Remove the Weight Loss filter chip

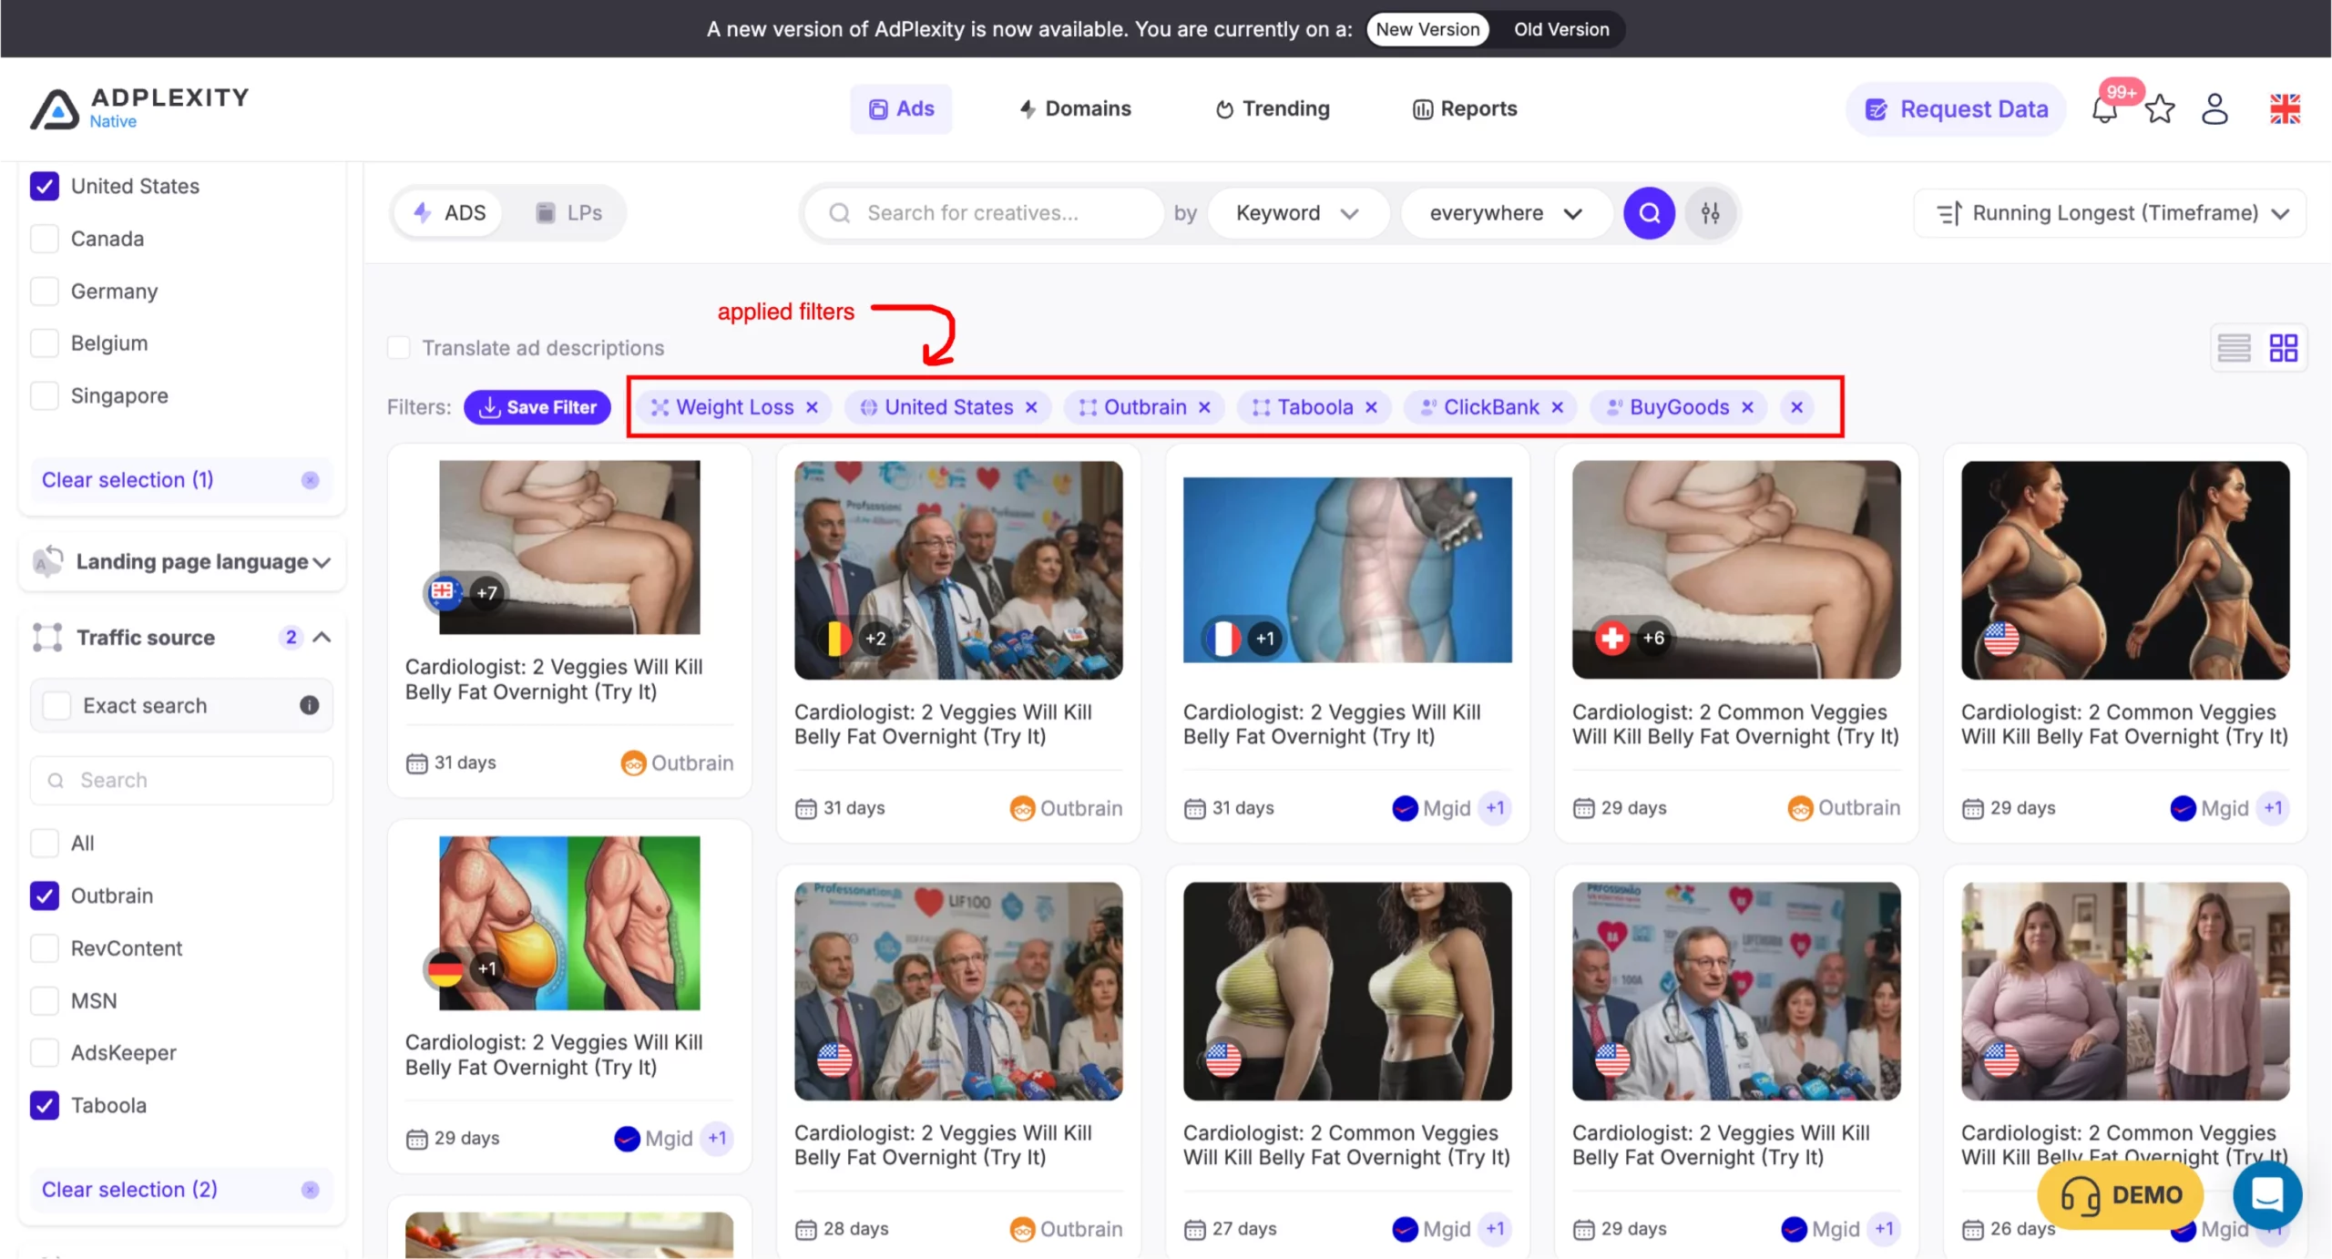tap(812, 407)
